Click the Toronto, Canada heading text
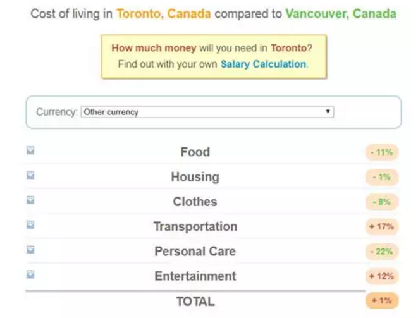 pos(164,13)
